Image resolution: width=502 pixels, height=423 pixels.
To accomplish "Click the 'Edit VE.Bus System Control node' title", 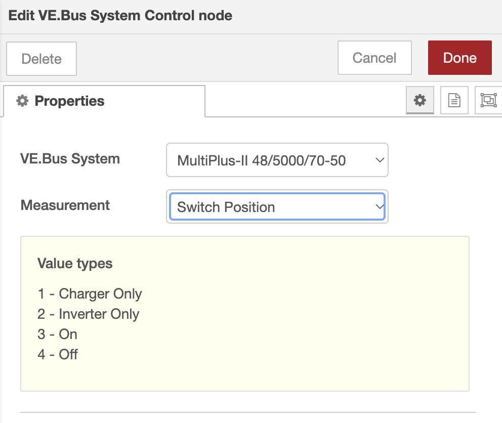I will pyautogui.click(x=120, y=16).
